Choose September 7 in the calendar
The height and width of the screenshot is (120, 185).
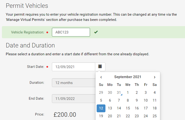(x=119, y=100)
